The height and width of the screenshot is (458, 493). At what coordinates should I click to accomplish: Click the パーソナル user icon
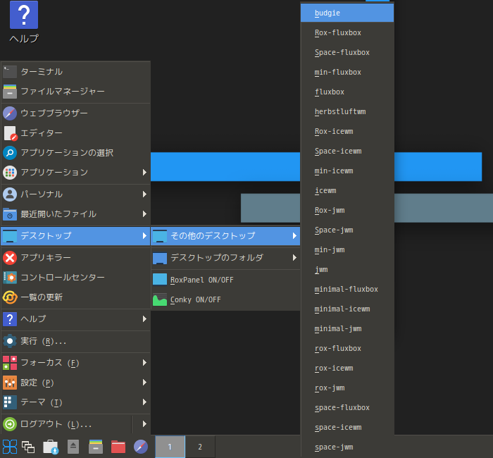pos(10,194)
